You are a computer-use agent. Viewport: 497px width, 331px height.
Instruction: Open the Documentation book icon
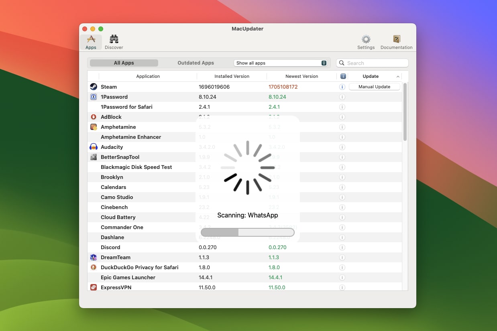pos(396,42)
